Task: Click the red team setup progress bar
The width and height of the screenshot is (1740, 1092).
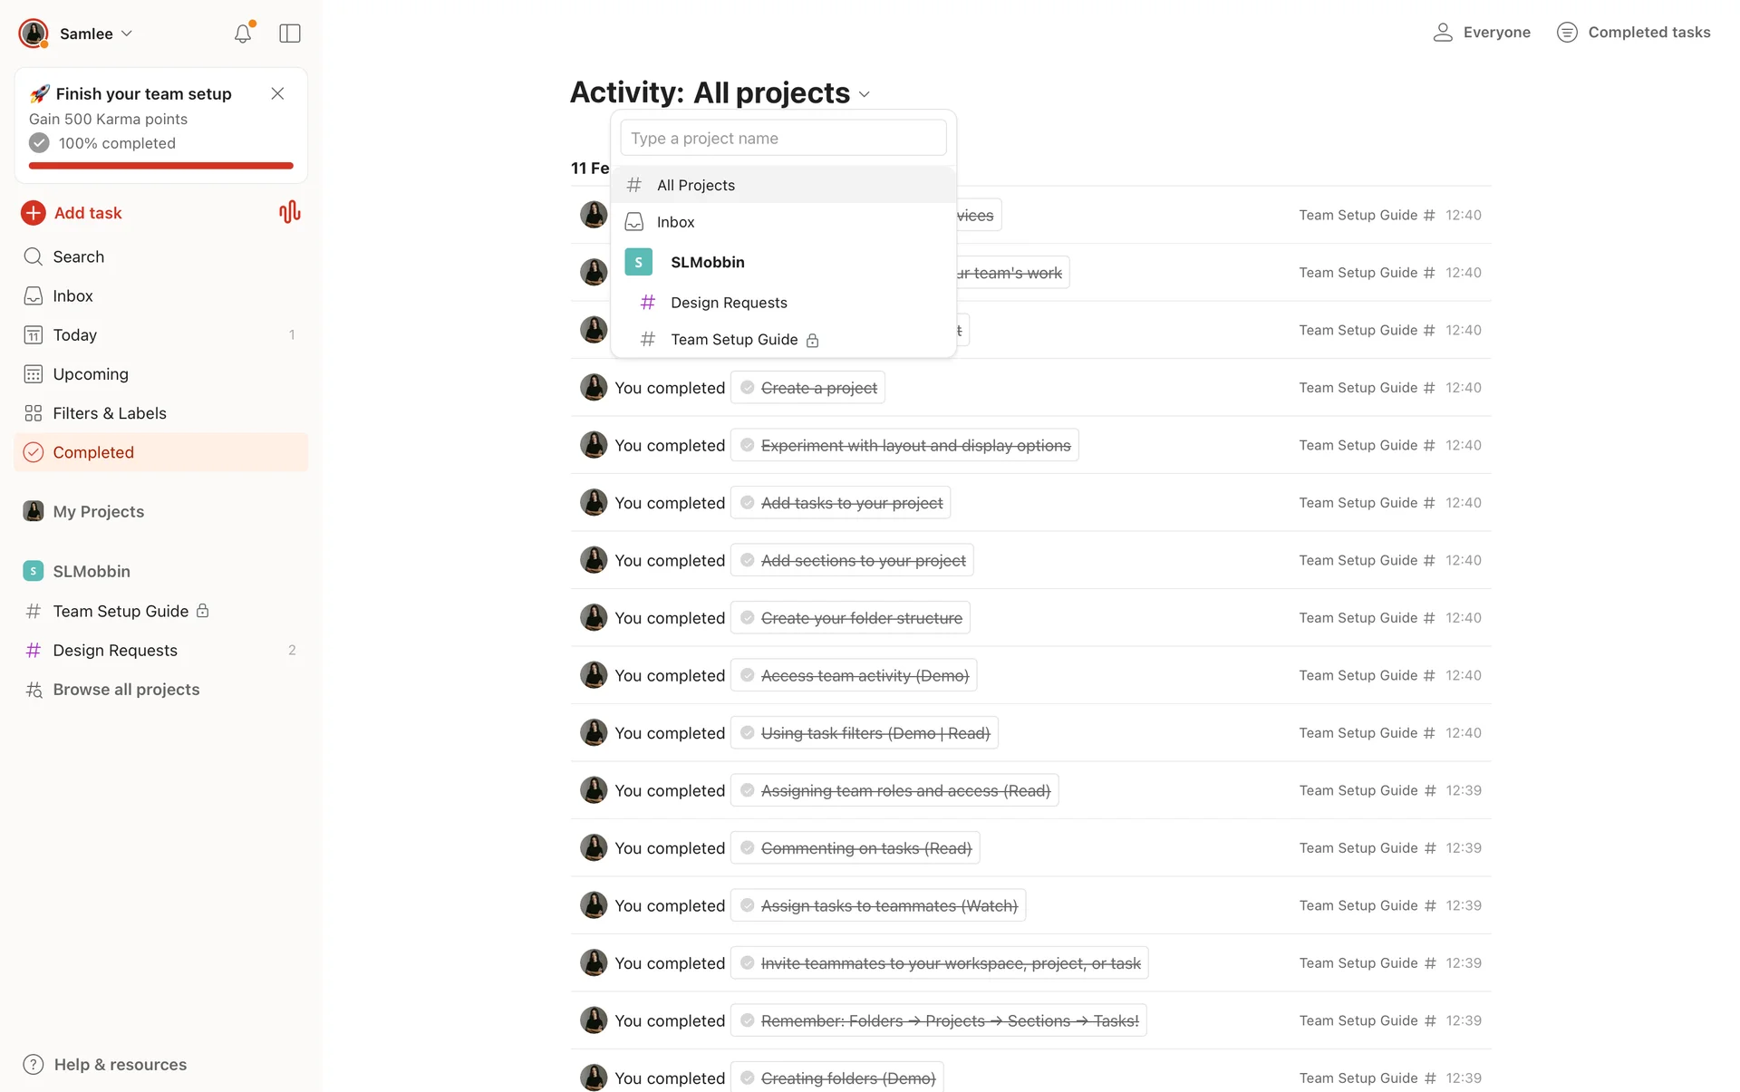Action: pyautogui.click(x=161, y=166)
